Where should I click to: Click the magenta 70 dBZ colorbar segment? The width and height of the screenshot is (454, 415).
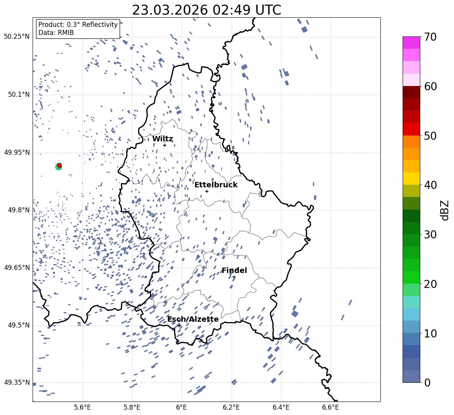pyautogui.click(x=411, y=43)
